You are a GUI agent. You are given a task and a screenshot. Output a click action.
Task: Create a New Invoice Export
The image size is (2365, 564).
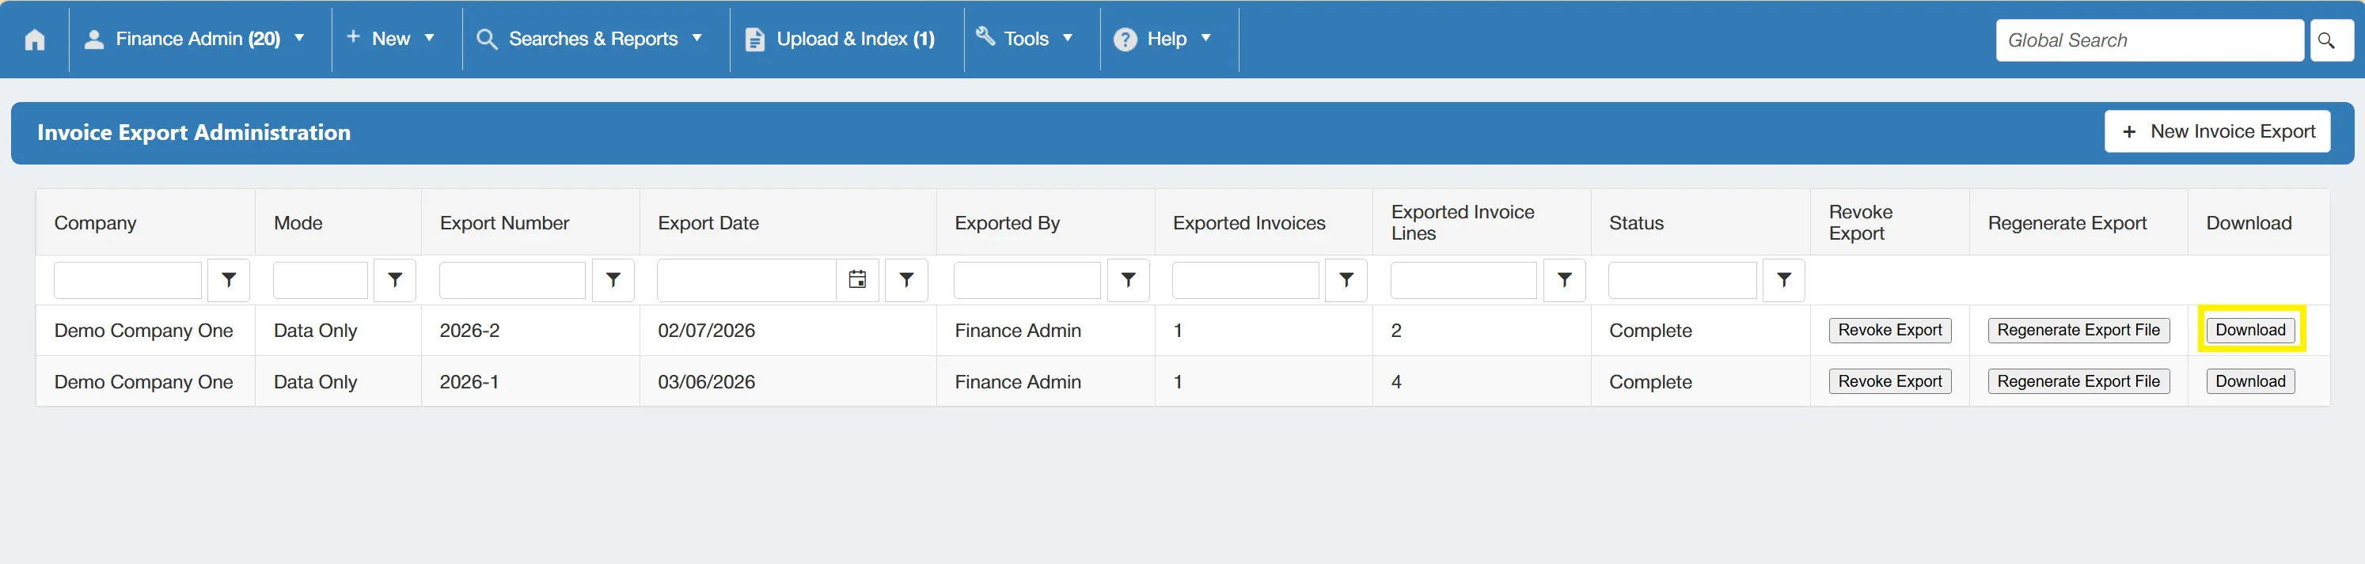[x=2217, y=132]
